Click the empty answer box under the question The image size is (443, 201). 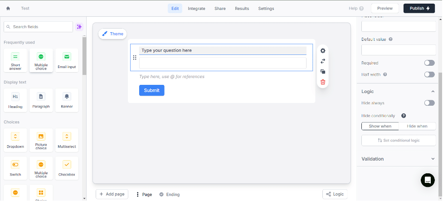coord(223,63)
